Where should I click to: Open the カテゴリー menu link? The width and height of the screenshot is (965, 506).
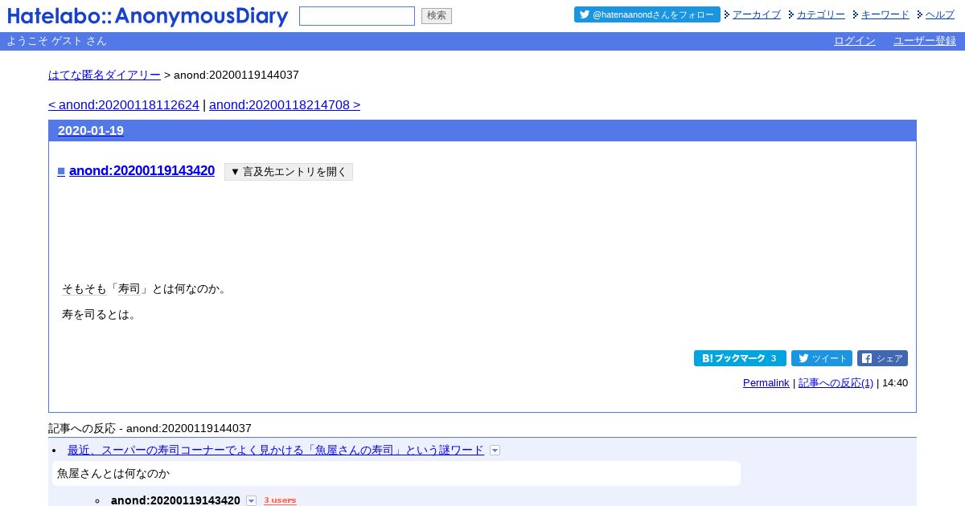(820, 14)
